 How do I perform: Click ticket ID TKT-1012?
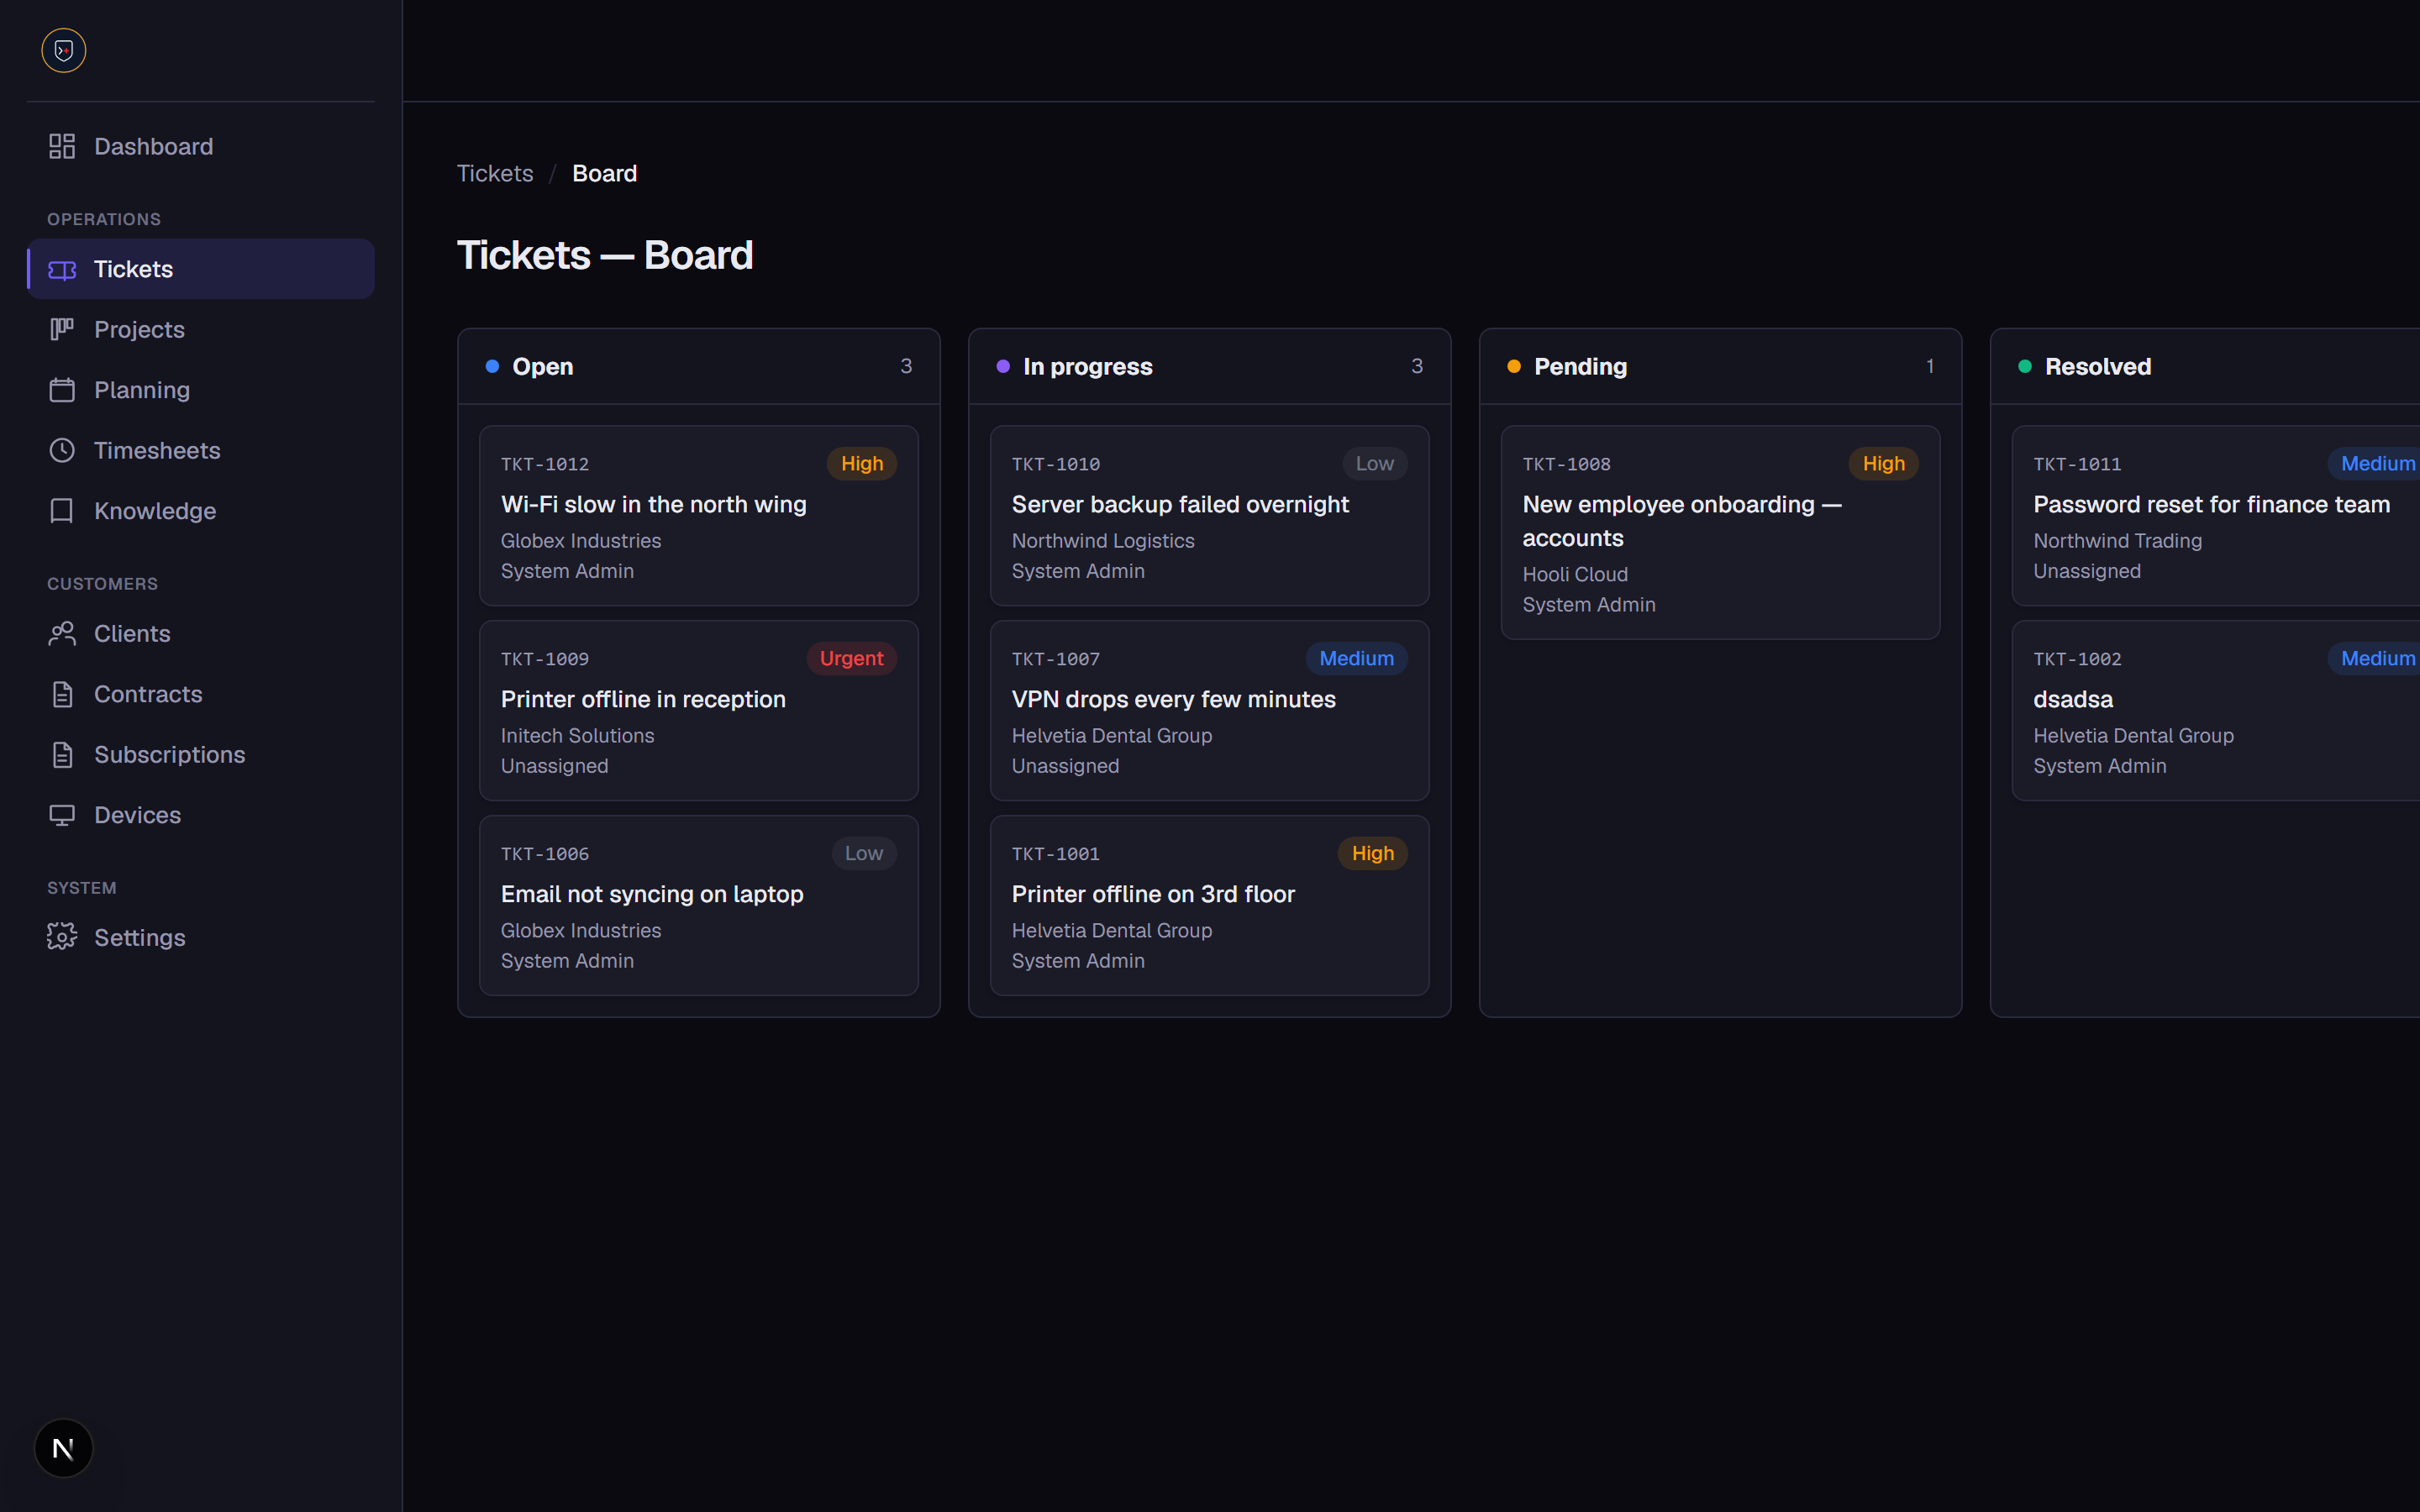click(545, 464)
